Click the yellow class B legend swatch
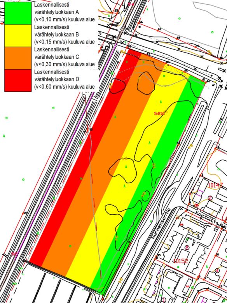The height and width of the screenshot is (303, 227). pyautogui.click(x=18, y=35)
